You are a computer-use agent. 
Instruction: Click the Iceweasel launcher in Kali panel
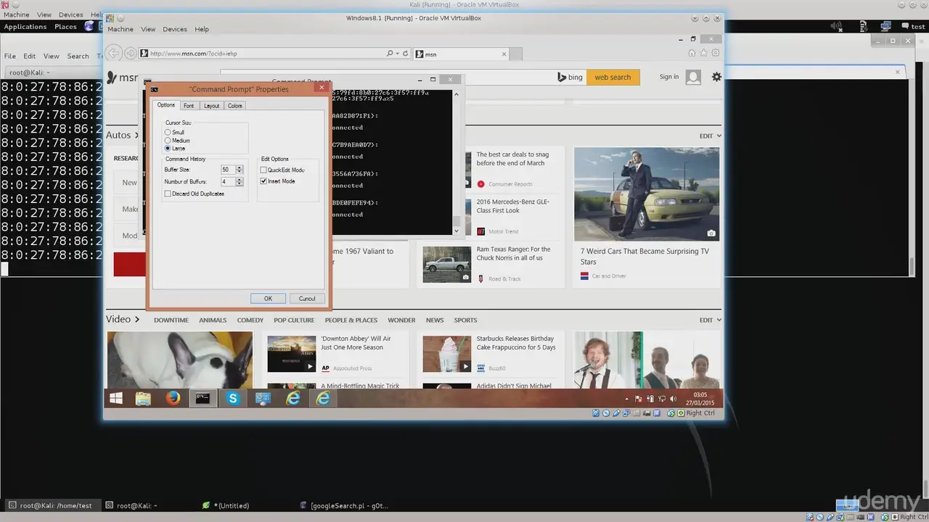[89, 26]
